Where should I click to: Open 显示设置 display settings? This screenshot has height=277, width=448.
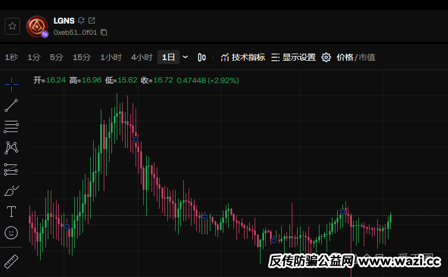pyautogui.click(x=294, y=57)
